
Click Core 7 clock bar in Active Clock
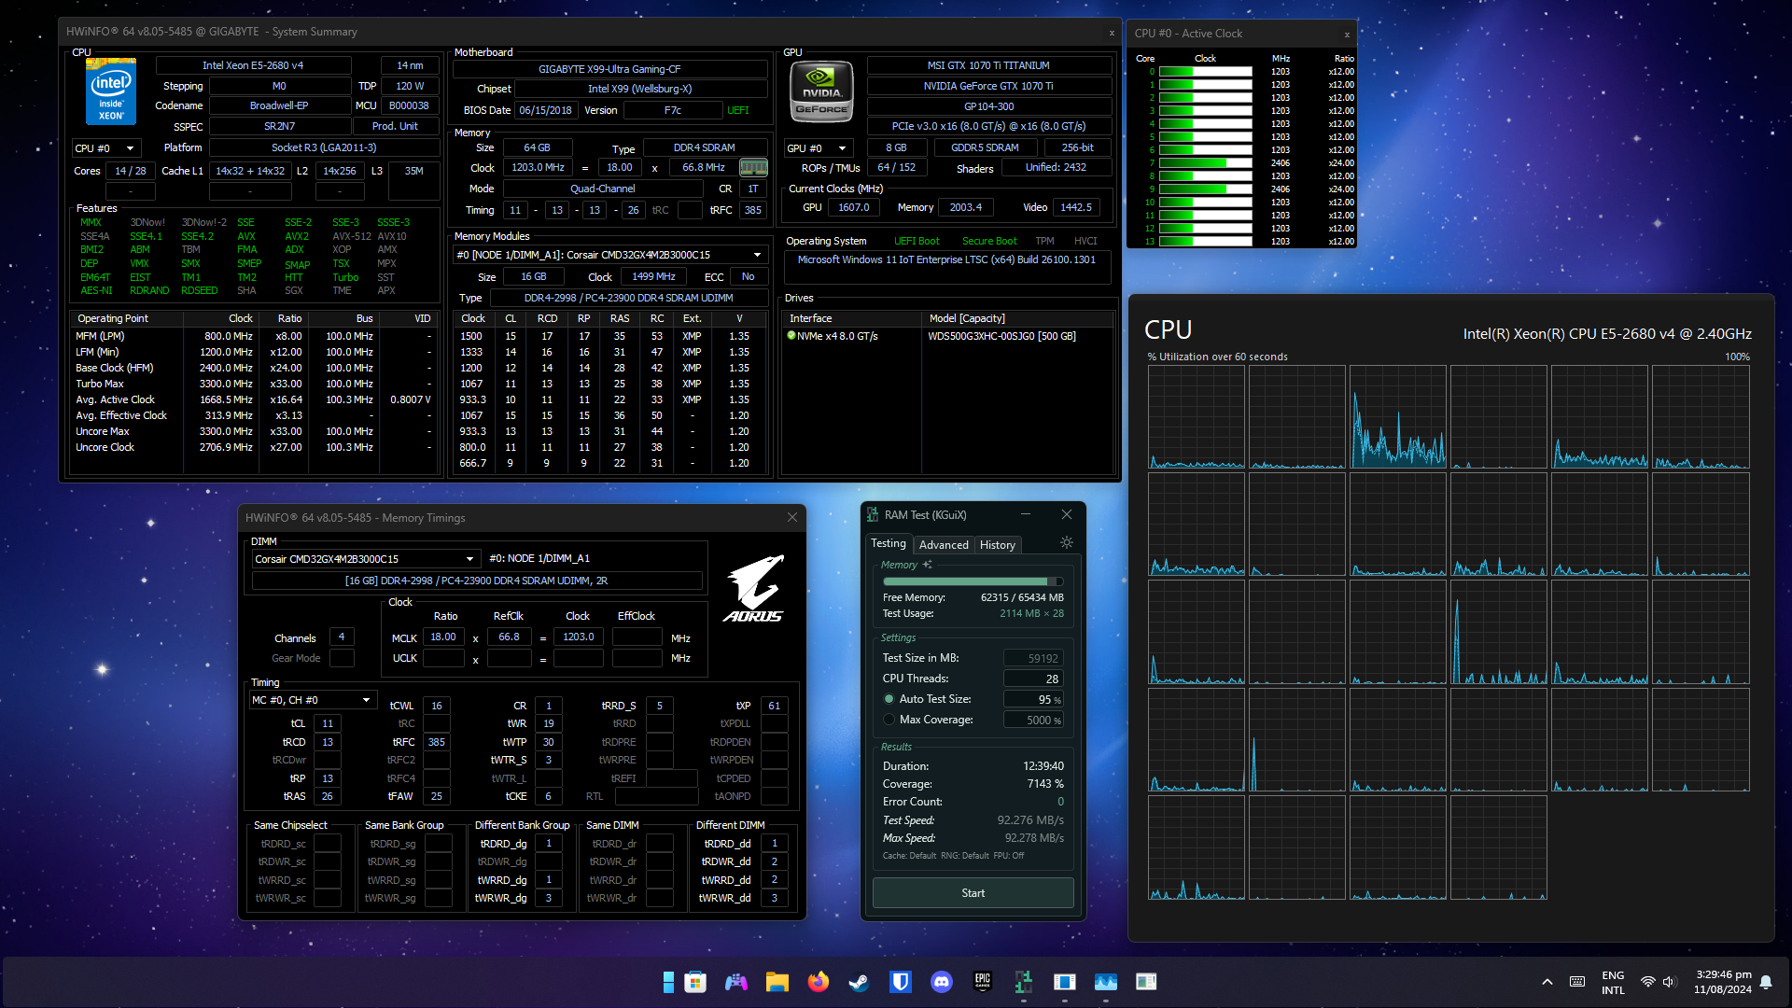pyautogui.click(x=1205, y=163)
